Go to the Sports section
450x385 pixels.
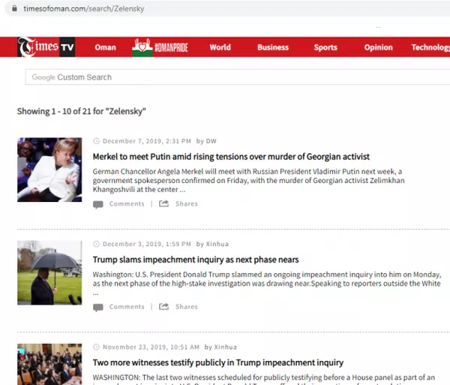pos(325,47)
